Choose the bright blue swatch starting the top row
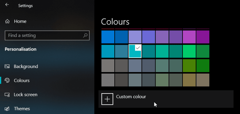 coord(108,37)
